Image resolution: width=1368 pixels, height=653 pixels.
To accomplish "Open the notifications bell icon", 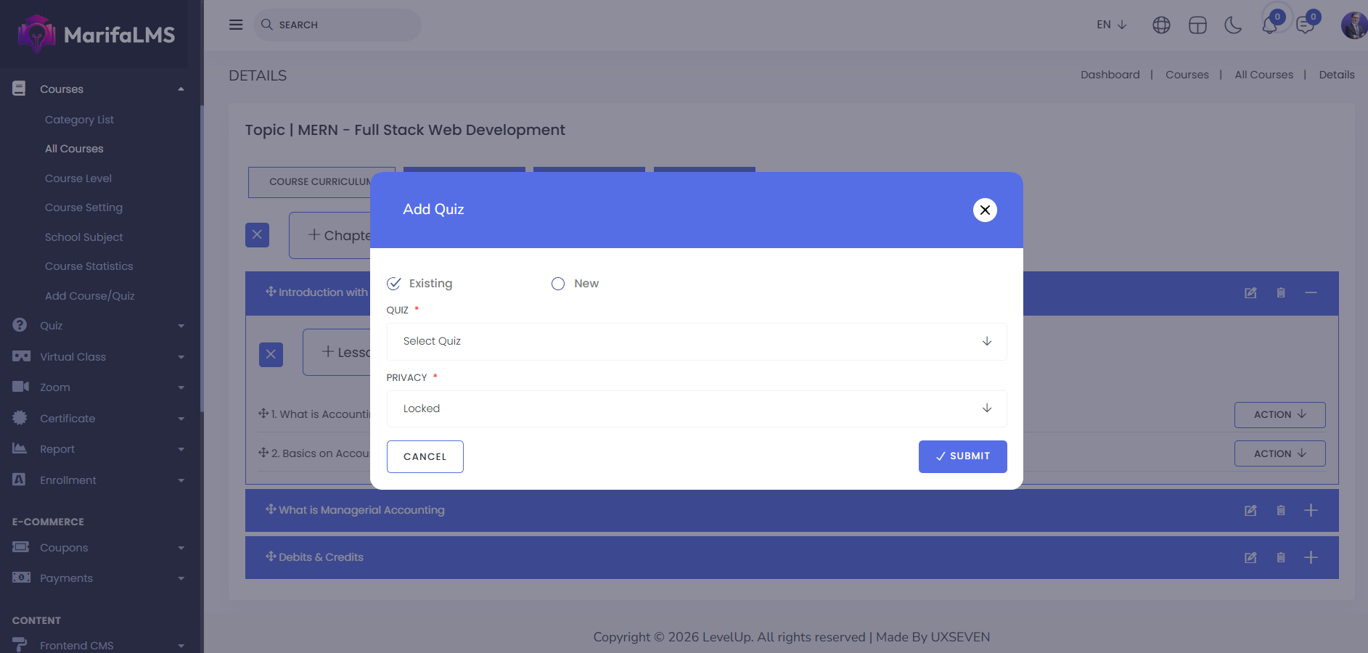I will click(1269, 25).
